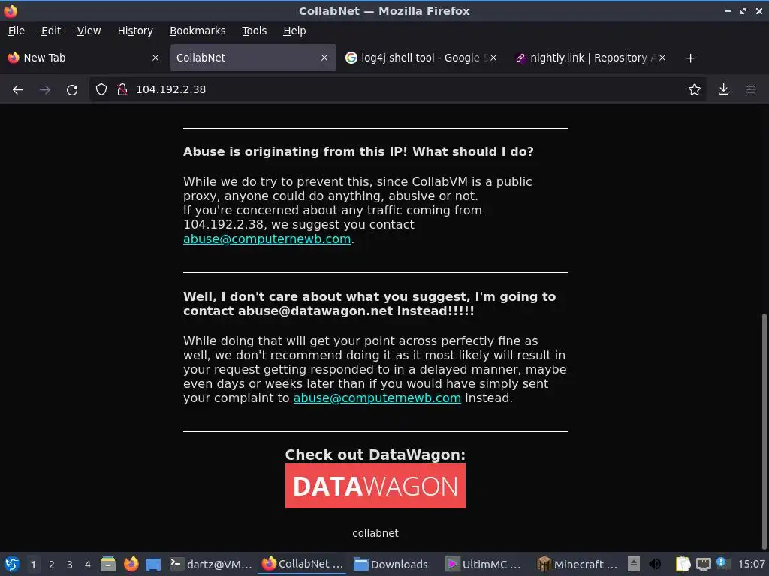769x576 pixels.
Task: Click the removable media eject tray icon
Action: (x=634, y=564)
